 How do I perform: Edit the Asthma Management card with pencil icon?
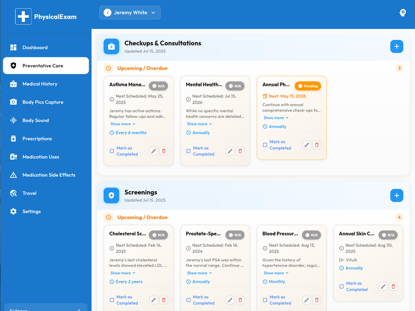[x=154, y=151]
